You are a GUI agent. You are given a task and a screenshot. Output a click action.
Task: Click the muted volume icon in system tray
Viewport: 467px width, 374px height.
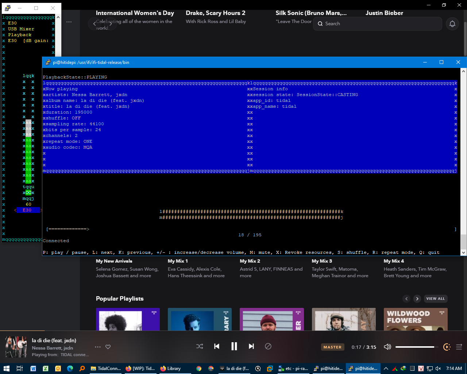(x=438, y=369)
